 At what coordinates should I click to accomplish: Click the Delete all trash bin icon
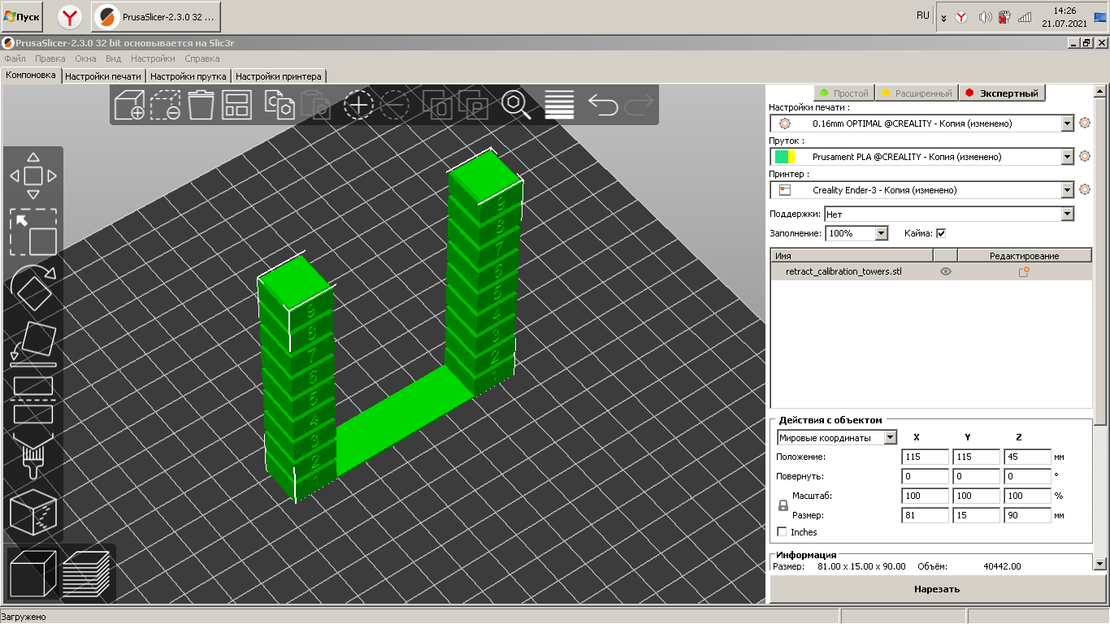click(x=201, y=105)
